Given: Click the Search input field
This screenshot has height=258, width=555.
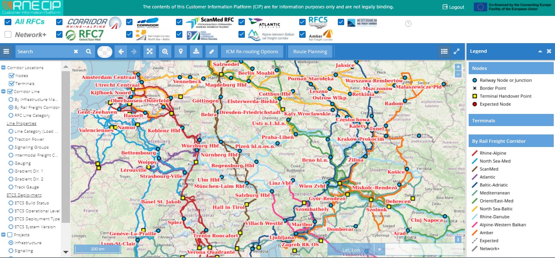Looking at the screenshot, I should pyautogui.click(x=44, y=52).
